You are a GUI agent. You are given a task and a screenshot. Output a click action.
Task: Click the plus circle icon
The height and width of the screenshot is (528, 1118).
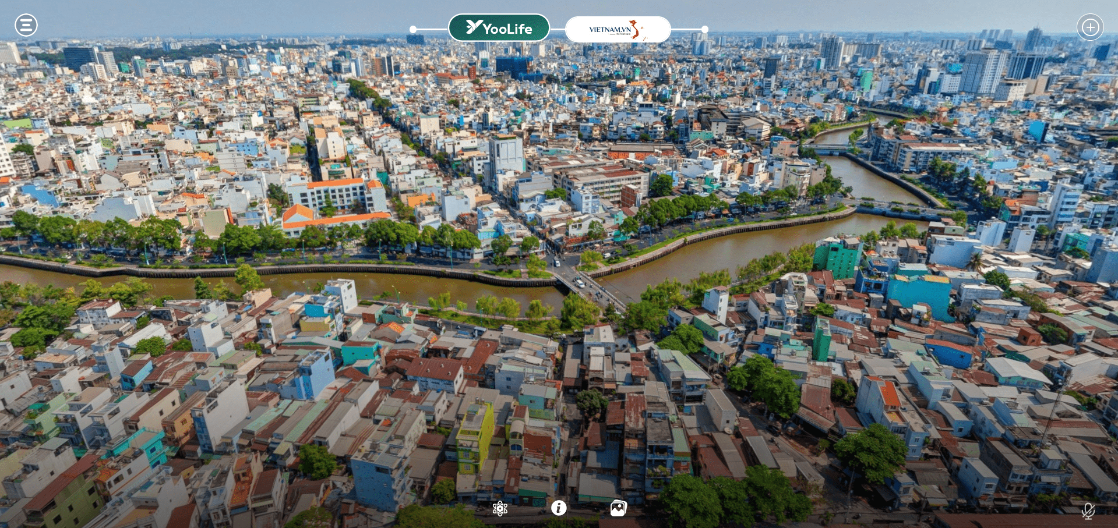pos(1090,27)
